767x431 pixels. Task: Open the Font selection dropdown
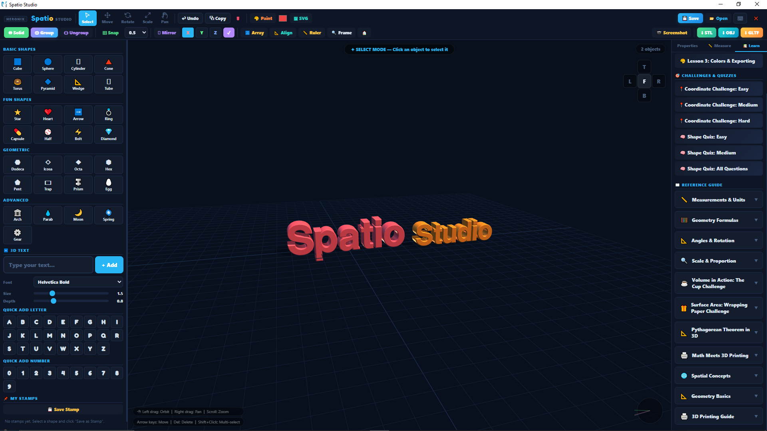pyautogui.click(x=78, y=282)
